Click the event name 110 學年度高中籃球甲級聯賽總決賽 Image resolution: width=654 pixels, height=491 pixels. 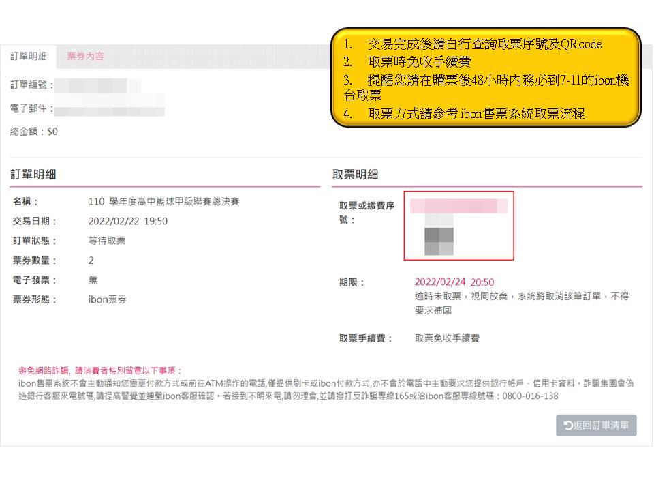[163, 202]
